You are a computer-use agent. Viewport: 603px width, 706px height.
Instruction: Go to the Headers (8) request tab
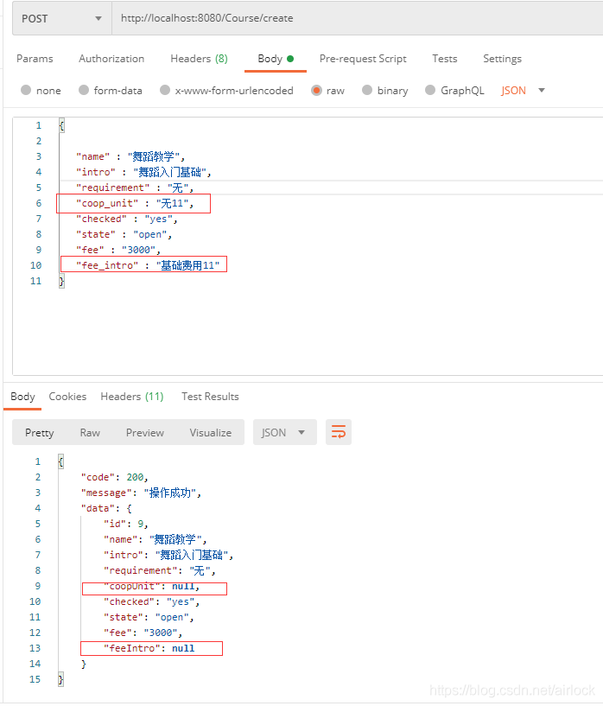point(199,59)
